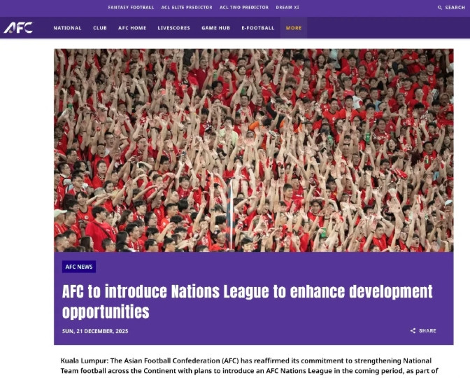Select the National menu item

pos(67,28)
